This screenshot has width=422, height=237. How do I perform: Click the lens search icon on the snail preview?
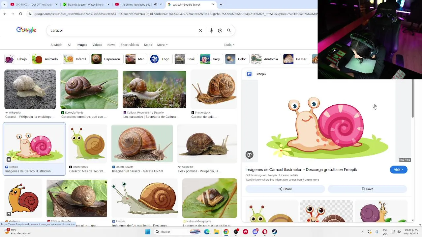click(x=250, y=155)
